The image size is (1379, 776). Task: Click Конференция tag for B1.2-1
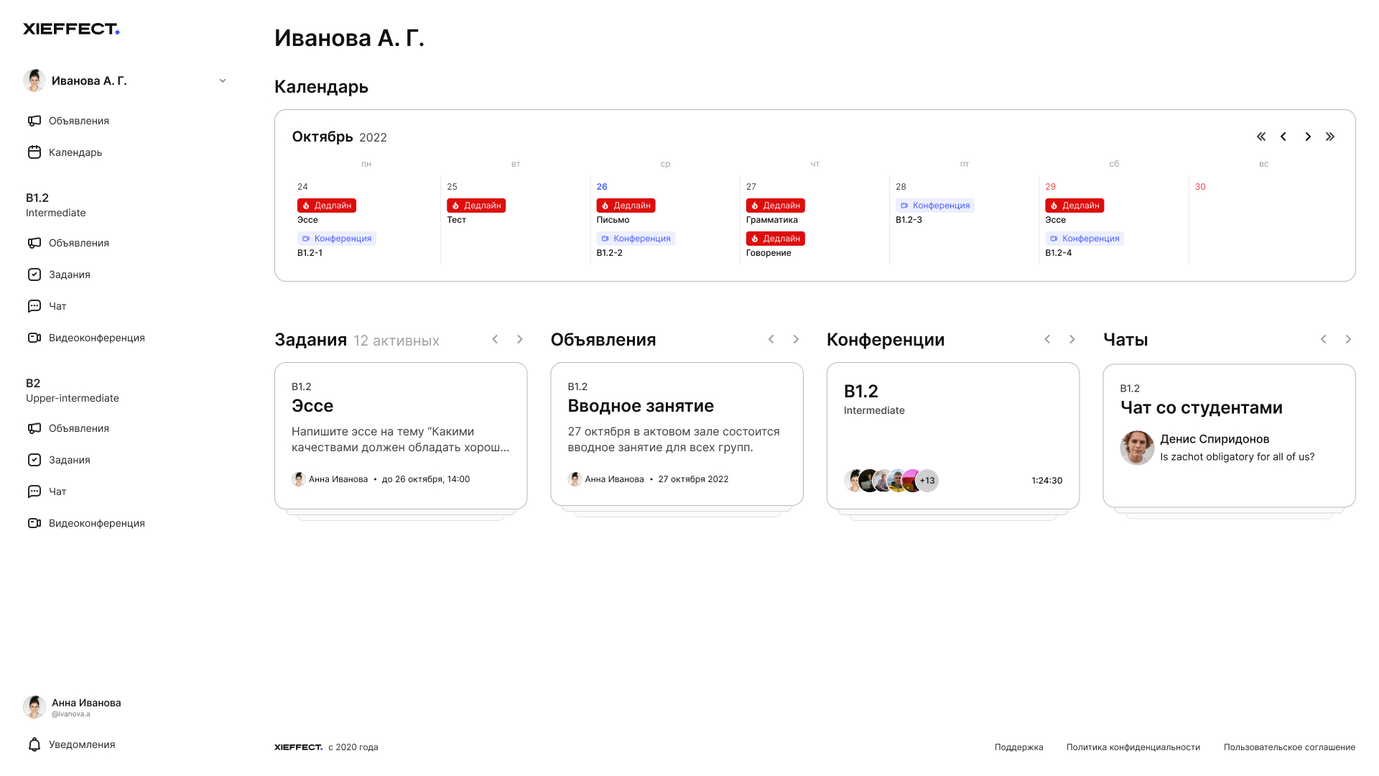[337, 239]
